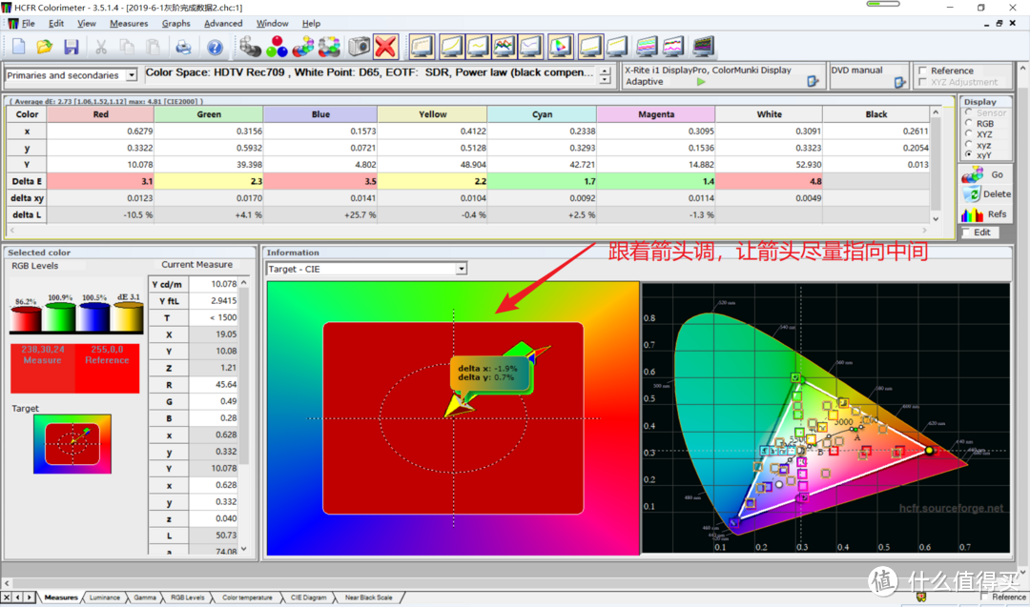Viewport: 1030px width, 607px height.
Task: Tick the Edit checkbox
Action: click(x=967, y=233)
